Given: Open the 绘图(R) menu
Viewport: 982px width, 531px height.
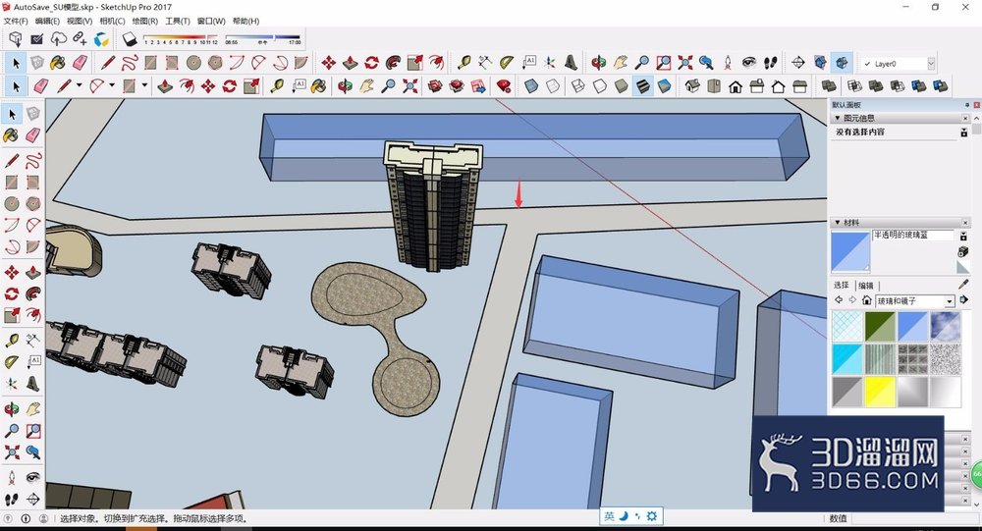Looking at the screenshot, I should pos(144,21).
